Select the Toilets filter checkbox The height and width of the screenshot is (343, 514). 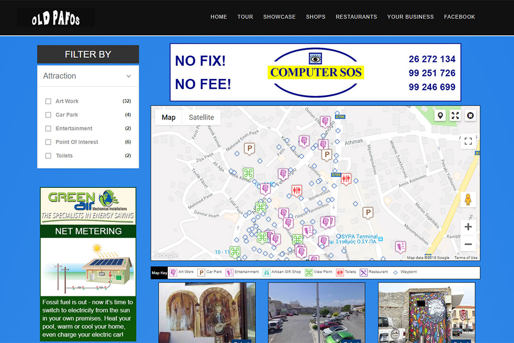(48, 156)
